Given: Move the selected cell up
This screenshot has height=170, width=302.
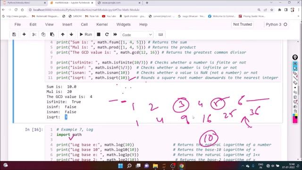Looking at the screenshot, I should [63, 34].
